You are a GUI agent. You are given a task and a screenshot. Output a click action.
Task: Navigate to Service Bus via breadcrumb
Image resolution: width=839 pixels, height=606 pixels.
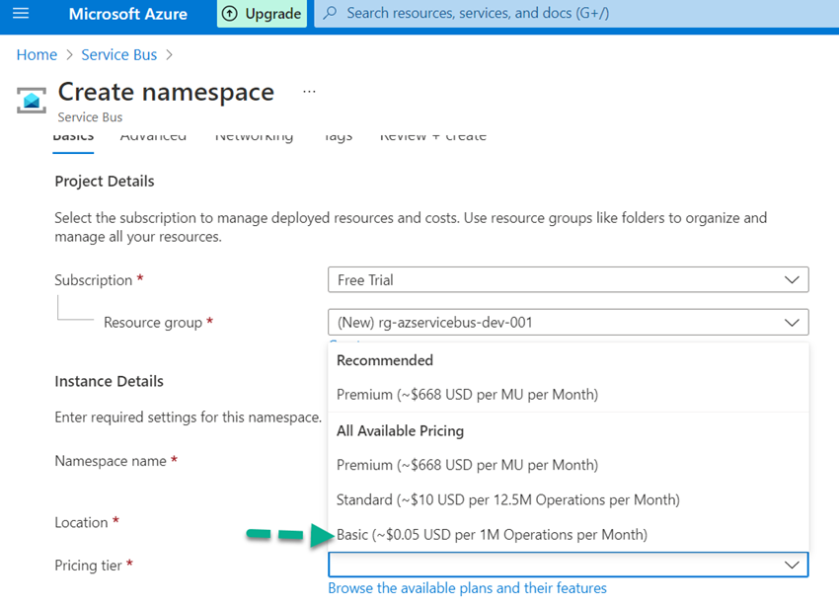click(x=118, y=54)
